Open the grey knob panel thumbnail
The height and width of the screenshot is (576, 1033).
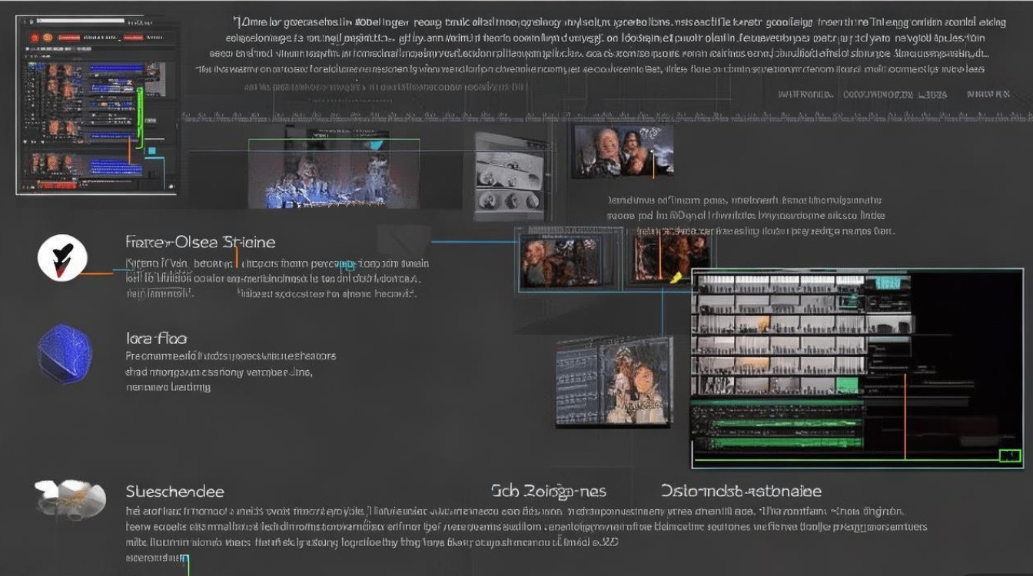tap(509, 175)
